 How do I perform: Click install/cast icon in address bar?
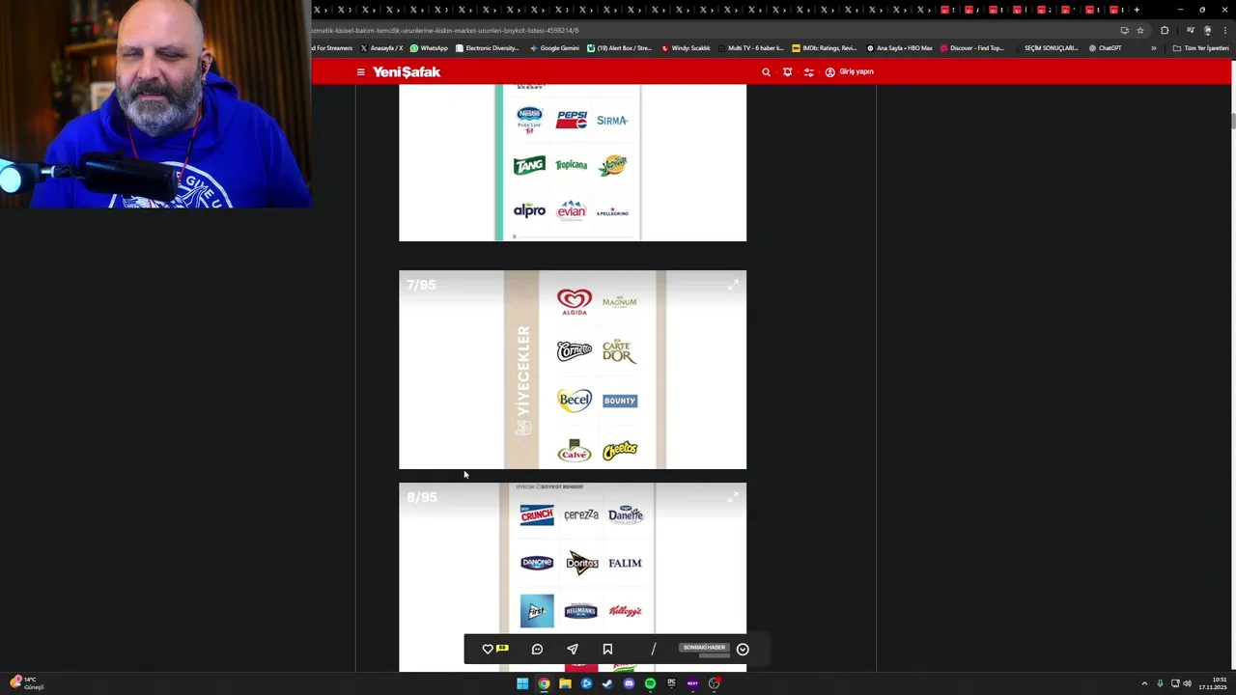tap(1124, 30)
